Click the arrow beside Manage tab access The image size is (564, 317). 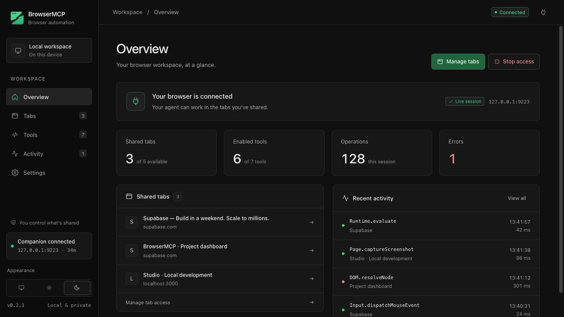coord(312,302)
